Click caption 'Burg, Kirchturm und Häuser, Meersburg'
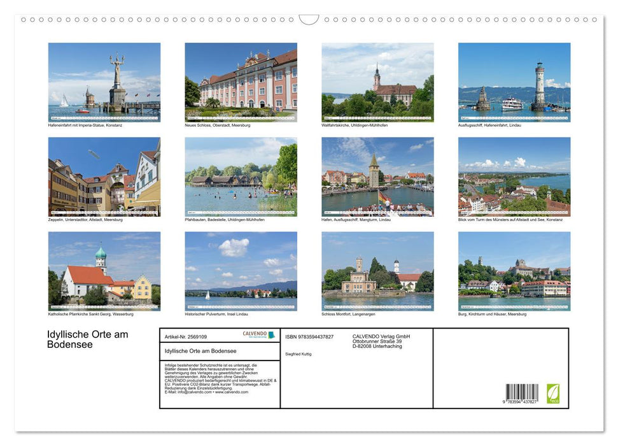The height and width of the screenshot is (446, 618). (x=492, y=314)
